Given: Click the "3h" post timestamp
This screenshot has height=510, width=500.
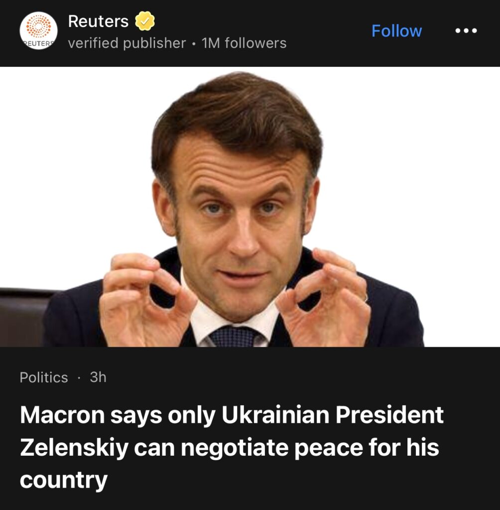Looking at the screenshot, I should click(98, 378).
